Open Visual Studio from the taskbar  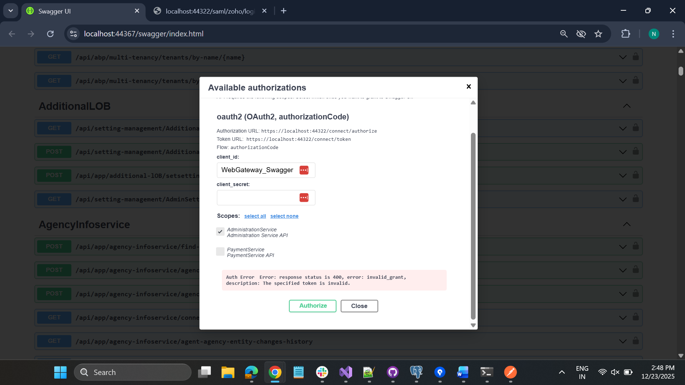coord(345,372)
